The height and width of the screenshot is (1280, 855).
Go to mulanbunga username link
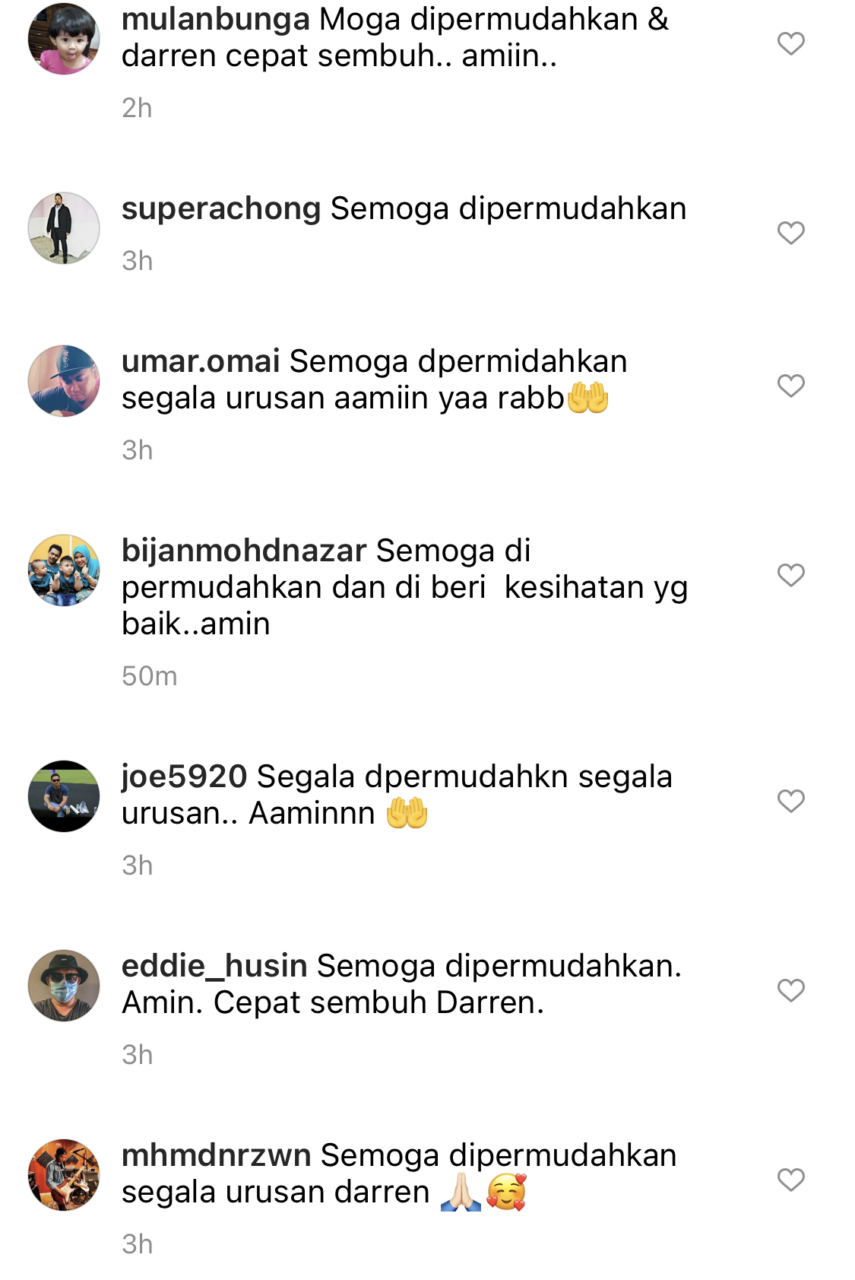(x=216, y=20)
